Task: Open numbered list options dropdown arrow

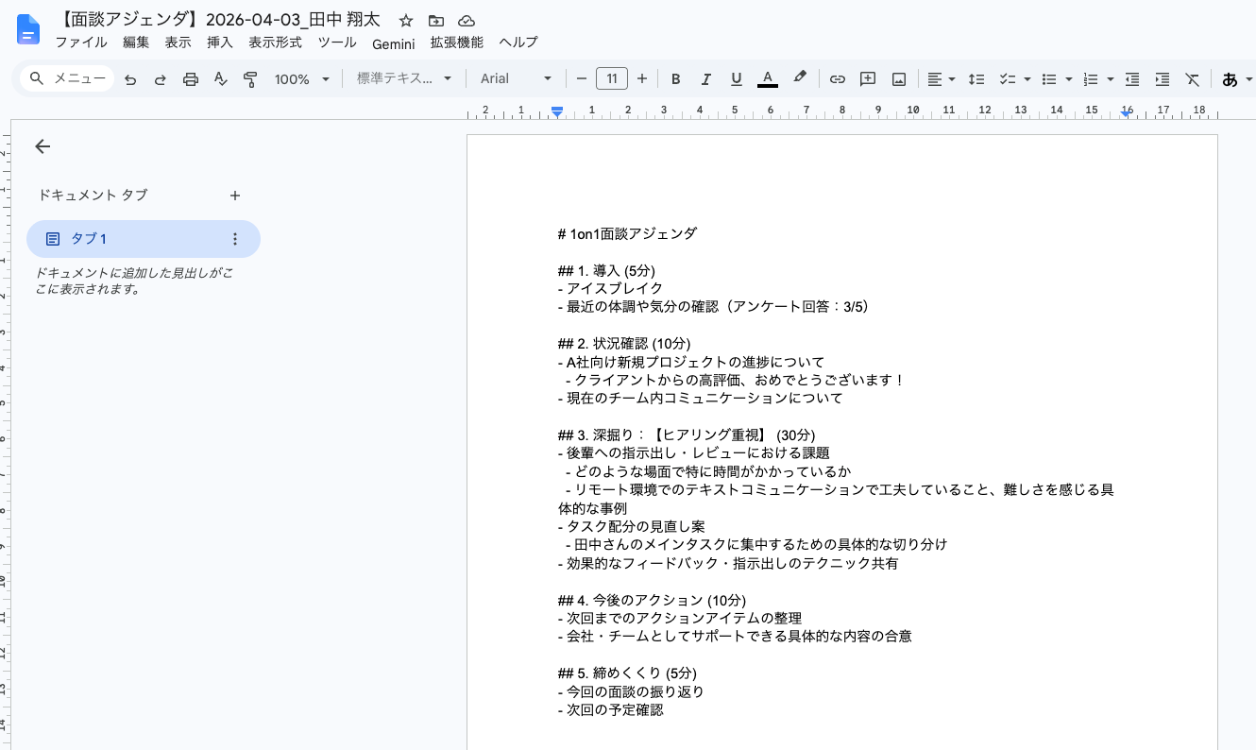Action: 1110,79
